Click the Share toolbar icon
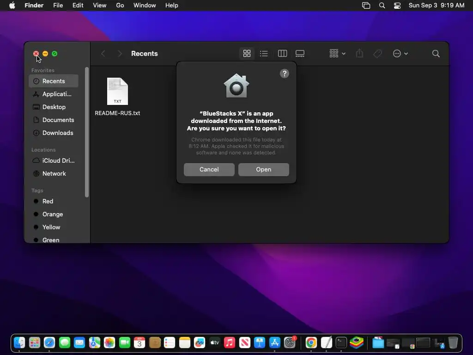Screen dimensions: 473x355 coord(359,54)
